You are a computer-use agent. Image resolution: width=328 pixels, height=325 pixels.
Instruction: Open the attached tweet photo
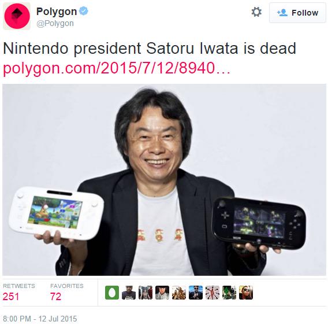(x=164, y=180)
